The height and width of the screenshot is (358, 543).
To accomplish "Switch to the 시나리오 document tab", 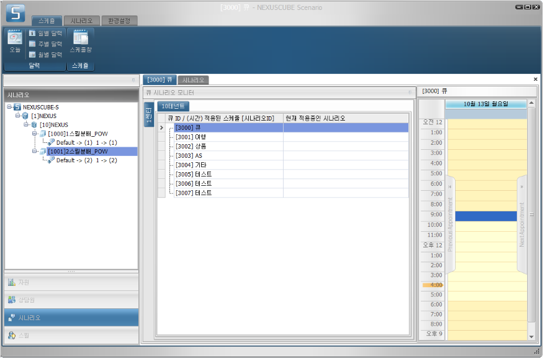I will coord(193,80).
